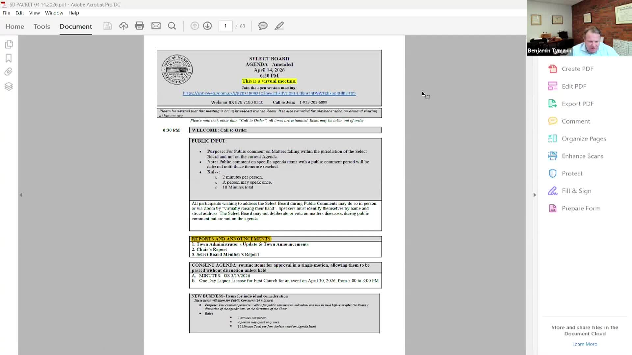
Task: Select Organize Pages tool
Action: coord(584,138)
